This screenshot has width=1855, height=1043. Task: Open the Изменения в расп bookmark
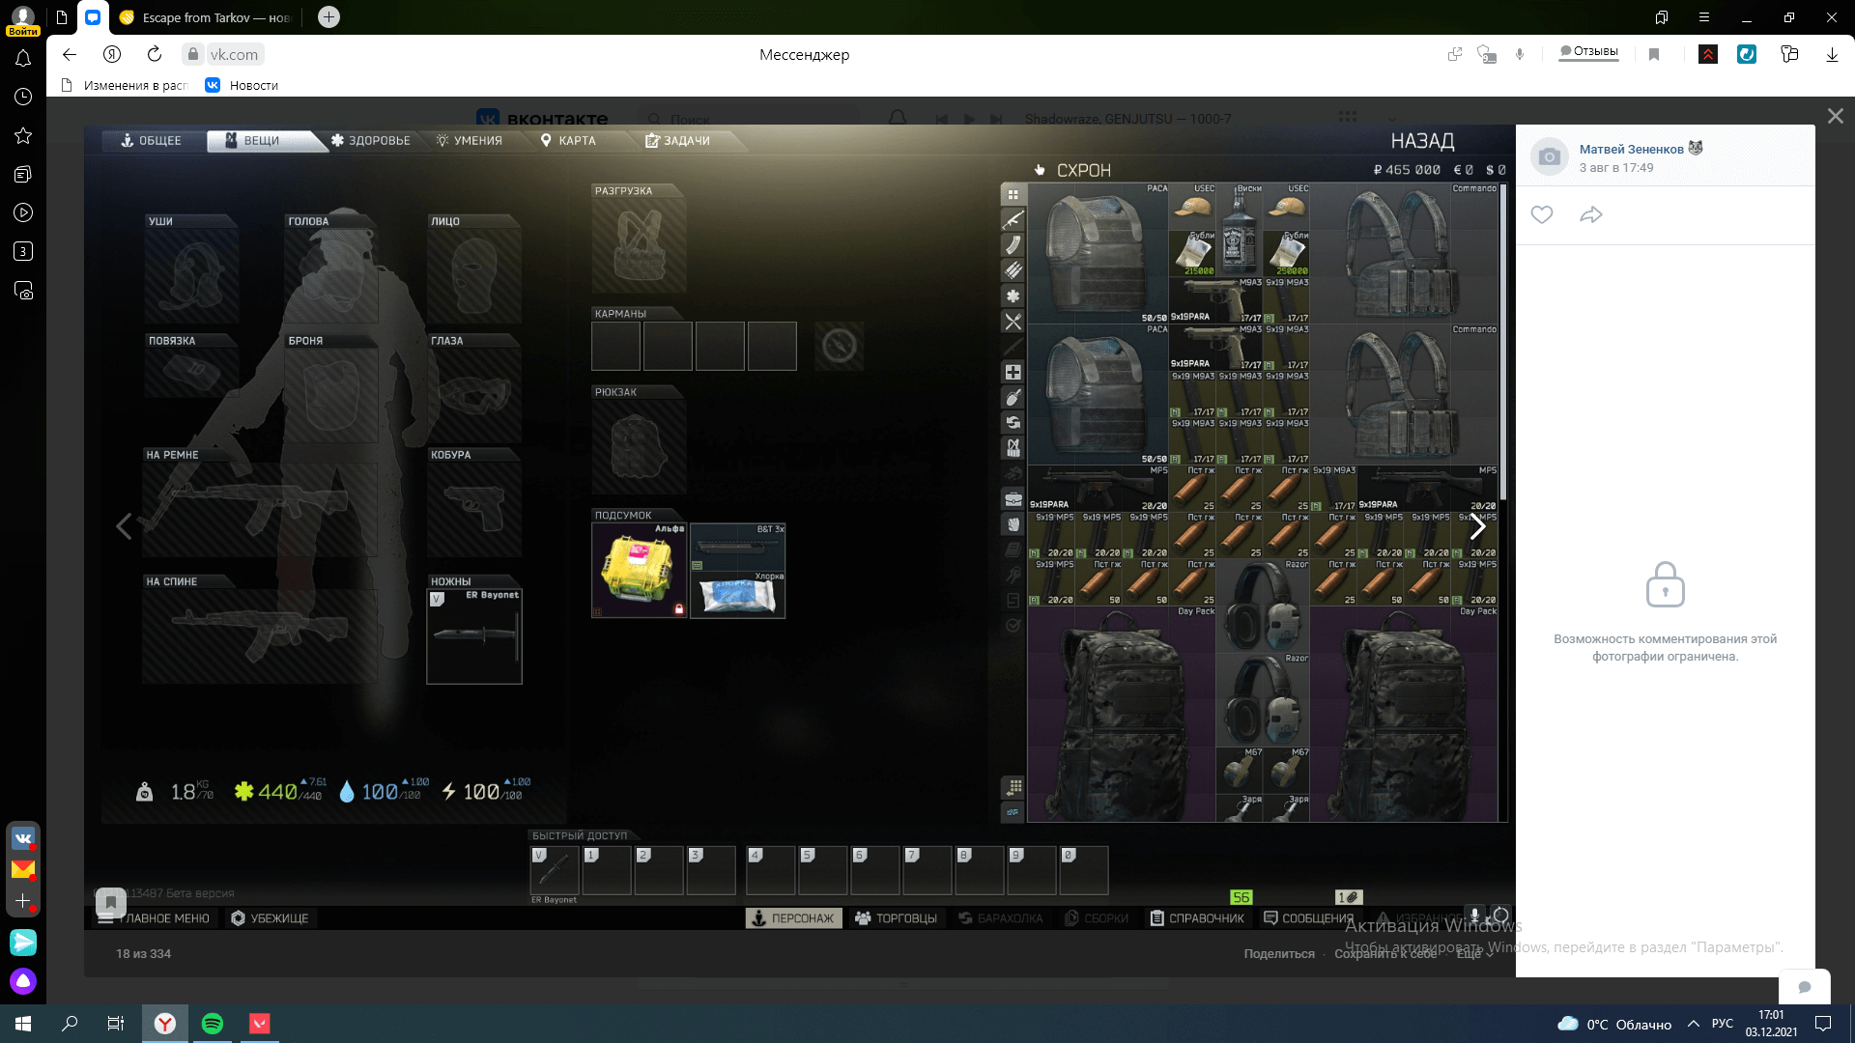pos(124,85)
